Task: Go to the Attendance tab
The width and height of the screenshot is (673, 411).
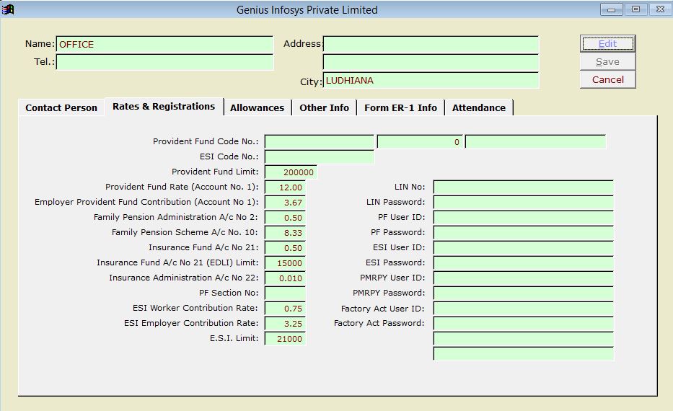Action: tap(479, 107)
